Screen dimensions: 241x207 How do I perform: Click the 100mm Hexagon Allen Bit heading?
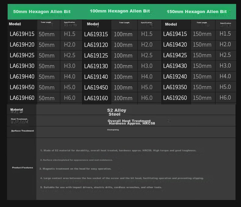point(120,11)
